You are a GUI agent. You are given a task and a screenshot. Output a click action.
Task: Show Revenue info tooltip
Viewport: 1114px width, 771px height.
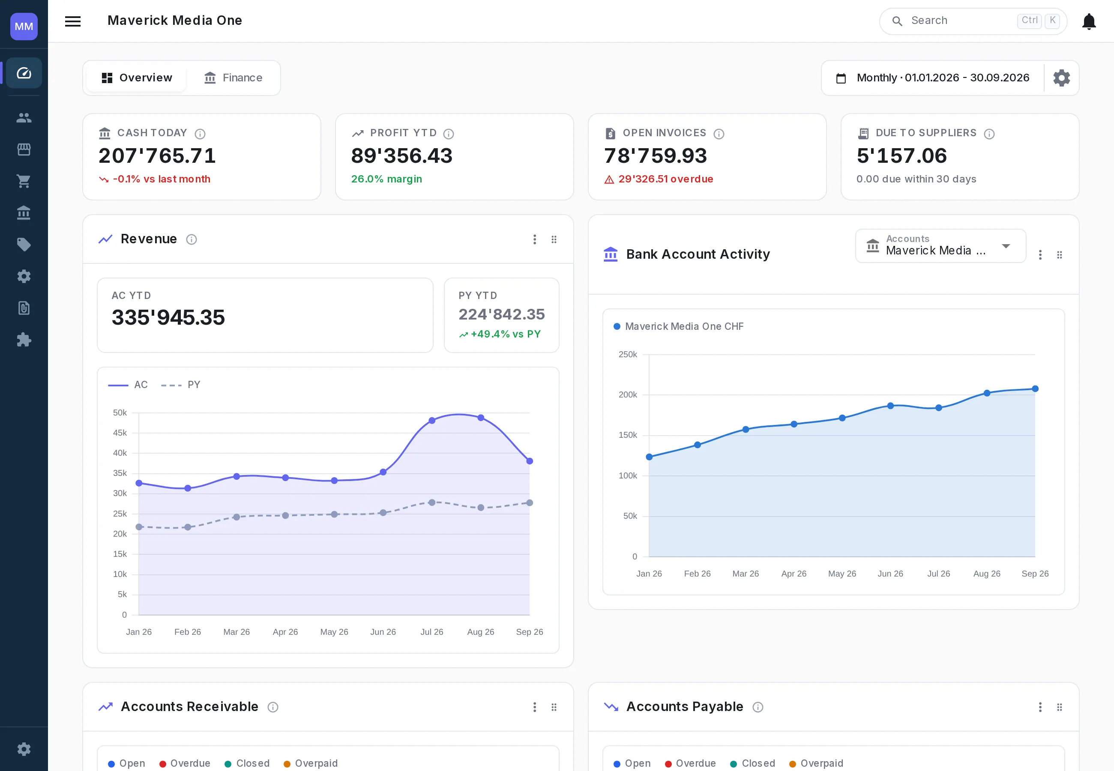coord(191,239)
